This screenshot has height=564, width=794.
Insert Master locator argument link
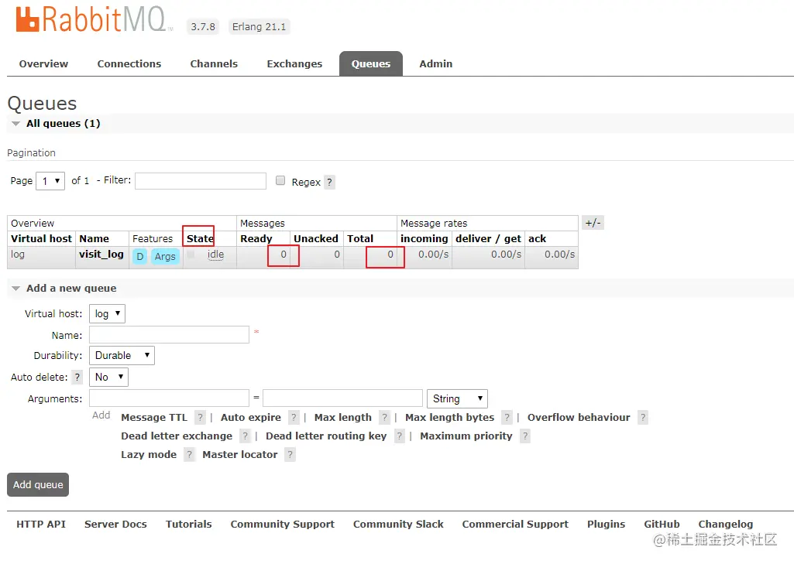coord(240,455)
